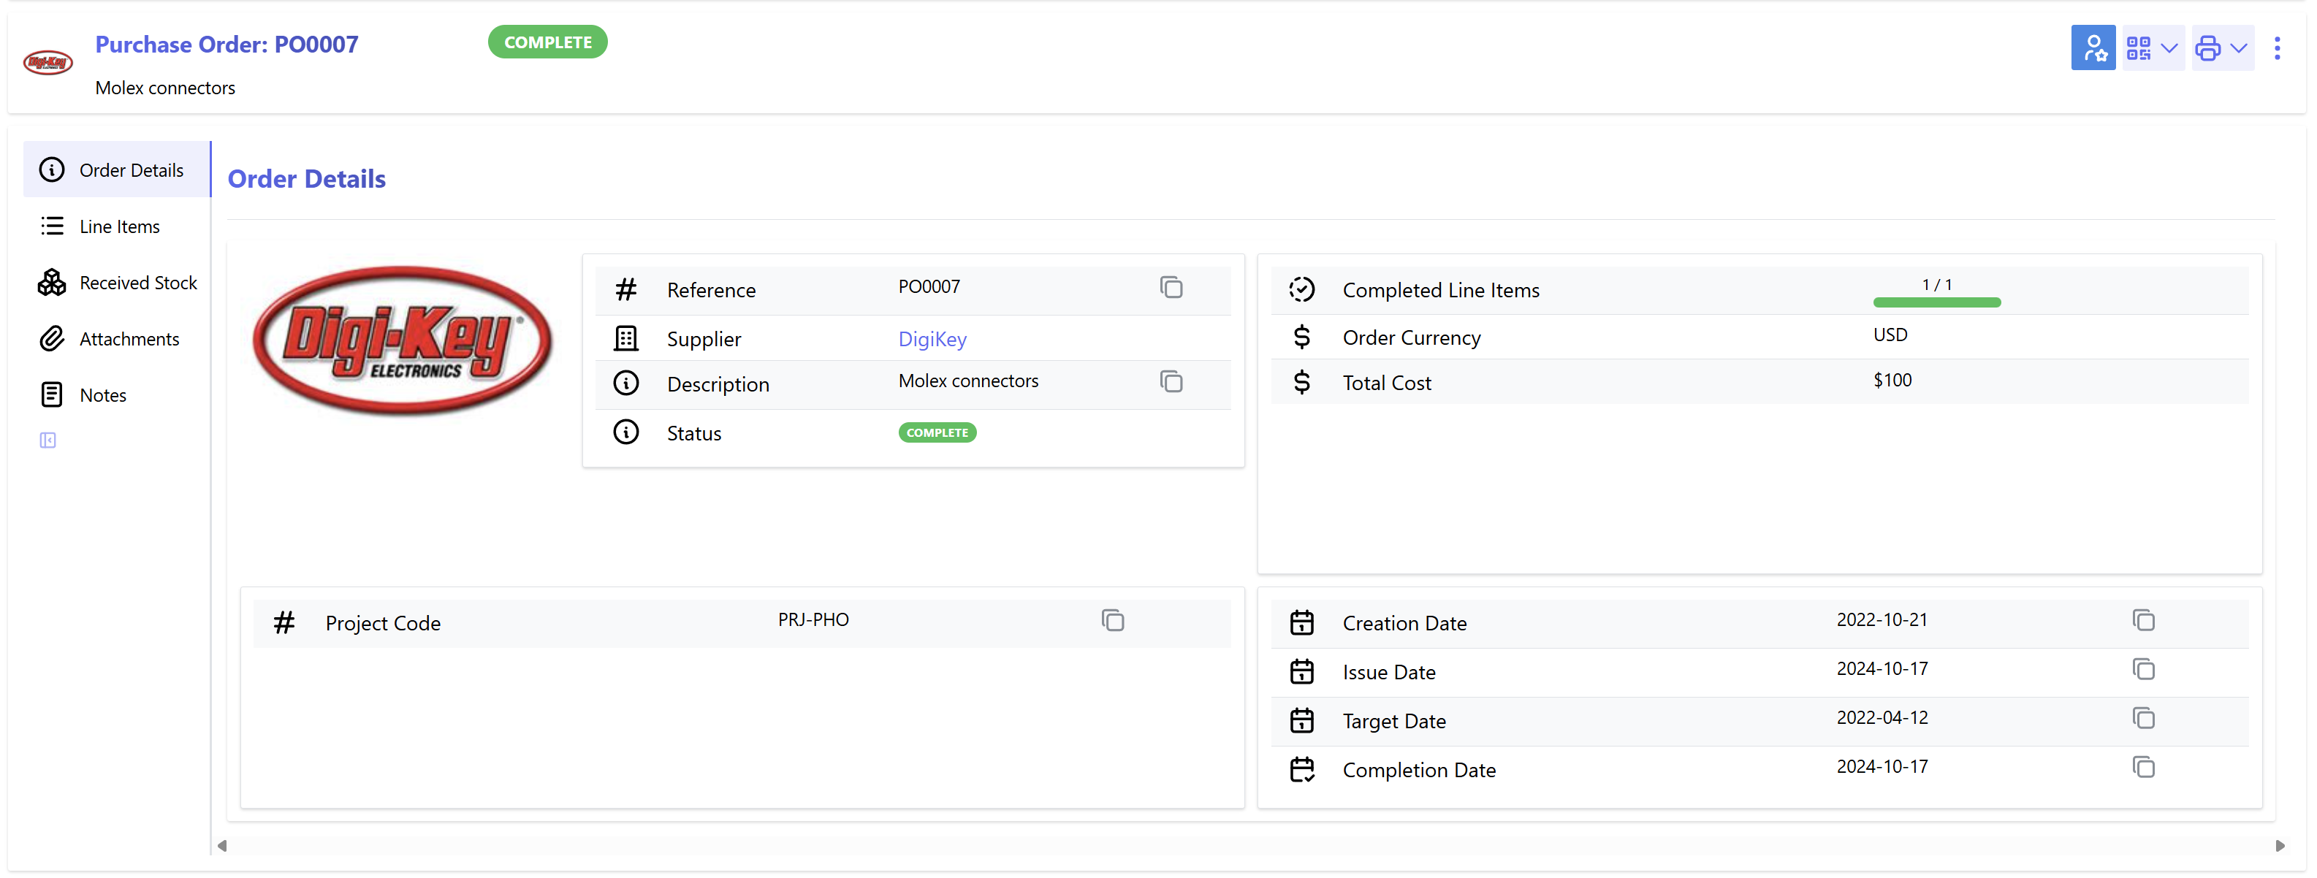Click the subscribe/notification user-star icon
Viewport: 2317px width, 878px height.
(x=2093, y=47)
